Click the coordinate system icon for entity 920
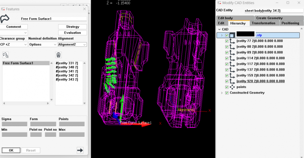Screen dimensions: 304x158 [232, 81]
